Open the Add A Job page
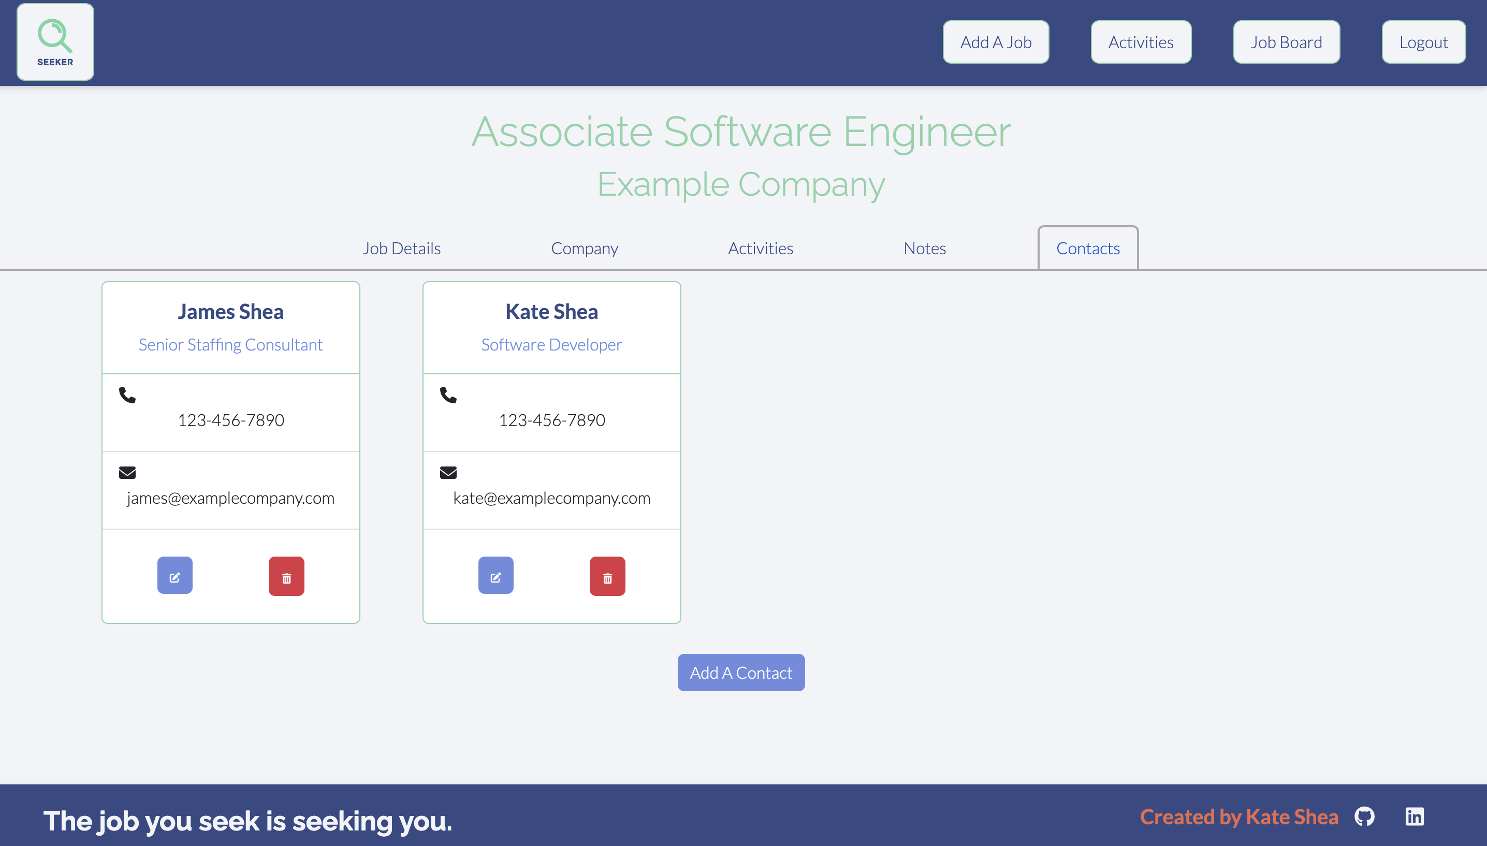 coord(996,42)
